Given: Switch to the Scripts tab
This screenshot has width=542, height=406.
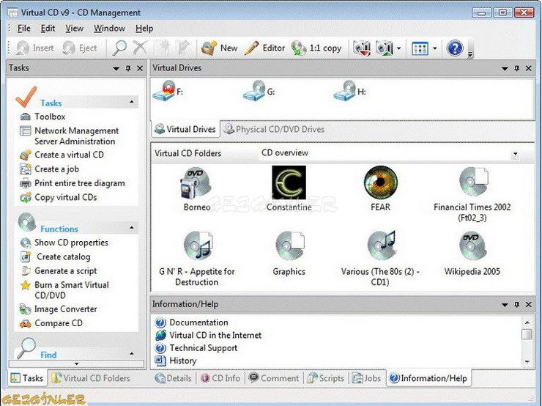Looking at the screenshot, I should [325, 378].
